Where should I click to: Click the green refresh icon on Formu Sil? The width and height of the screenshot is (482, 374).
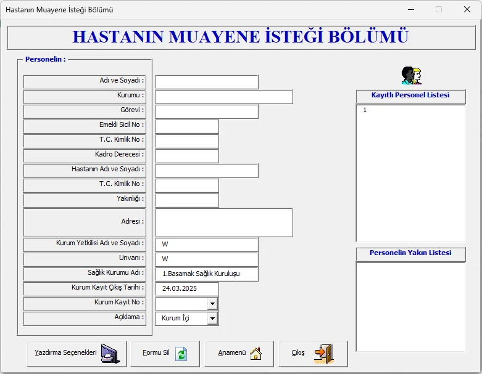(x=181, y=354)
